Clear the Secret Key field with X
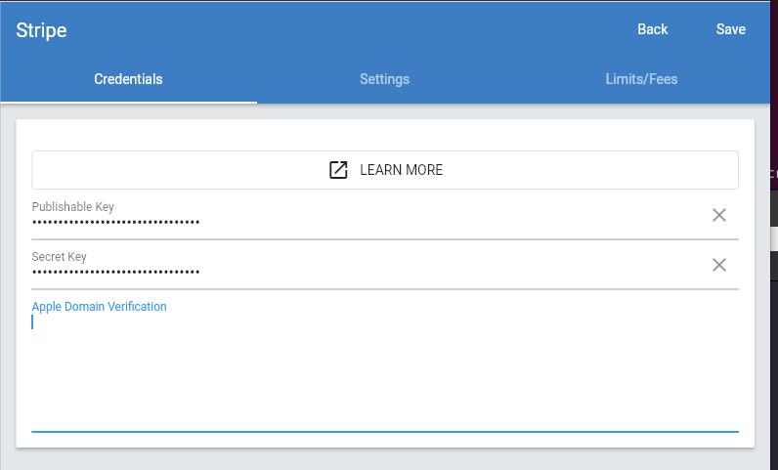The image size is (778, 470). pyautogui.click(x=719, y=265)
